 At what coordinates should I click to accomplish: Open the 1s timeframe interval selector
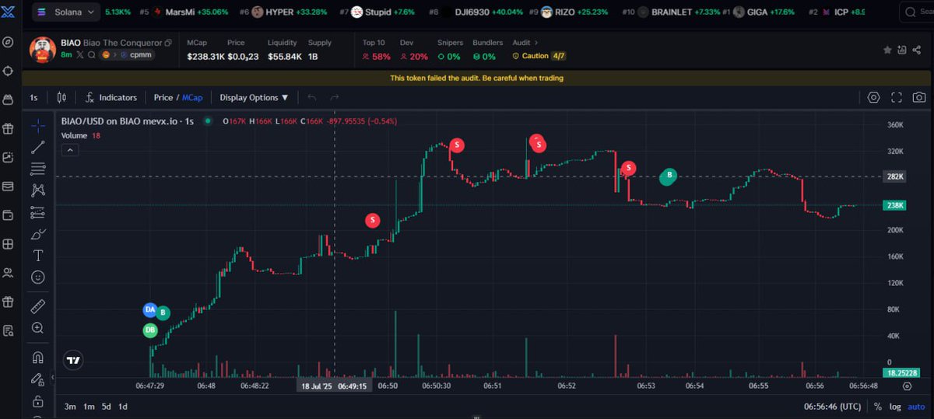coord(33,97)
